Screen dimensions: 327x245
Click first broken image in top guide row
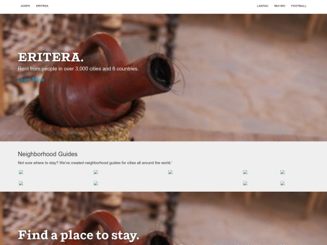[21, 172]
